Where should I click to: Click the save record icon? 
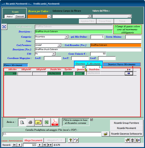coord(127,140)
